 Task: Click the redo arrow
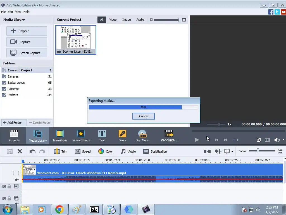[42, 151]
